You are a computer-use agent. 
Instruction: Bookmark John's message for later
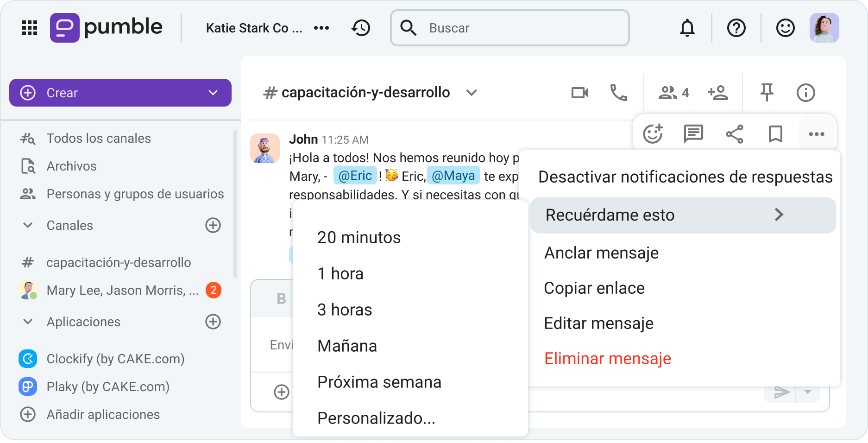tap(775, 134)
